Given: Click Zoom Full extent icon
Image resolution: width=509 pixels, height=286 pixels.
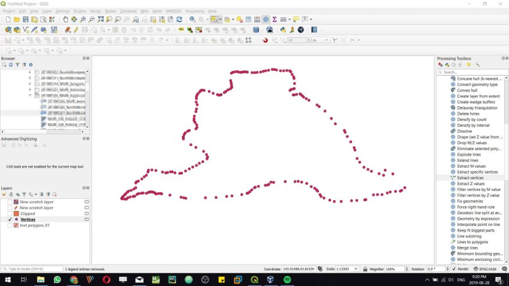Looking at the screenshot, I should pyautogui.click(x=100, y=19).
